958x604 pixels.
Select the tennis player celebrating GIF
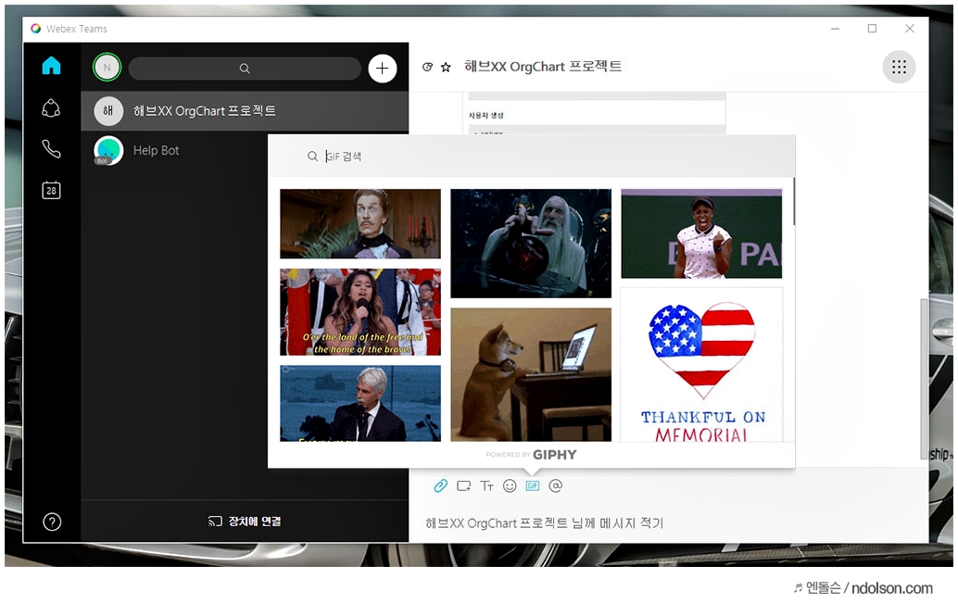[701, 233]
